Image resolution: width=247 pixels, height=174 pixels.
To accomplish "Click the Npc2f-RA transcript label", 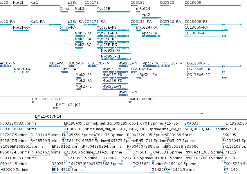I will (x=21, y=27).
